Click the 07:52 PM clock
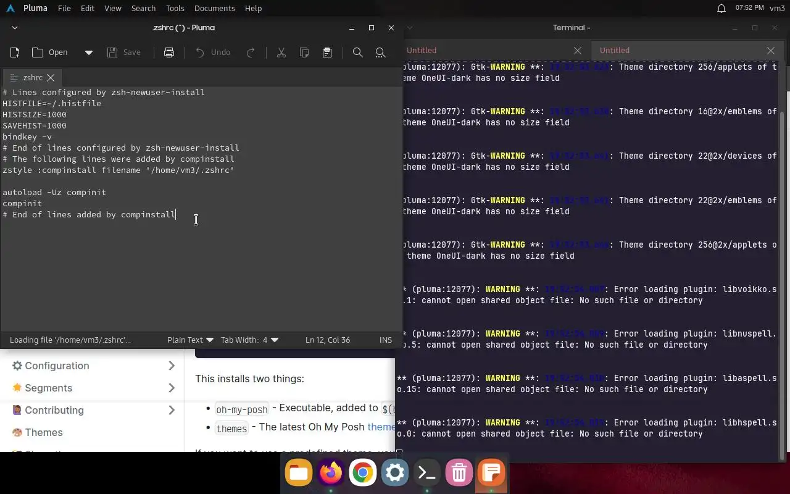This screenshot has width=790, height=494. click(x=750, y=8)
